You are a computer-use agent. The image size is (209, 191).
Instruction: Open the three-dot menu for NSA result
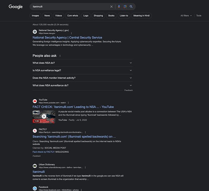tap(71, 33)
